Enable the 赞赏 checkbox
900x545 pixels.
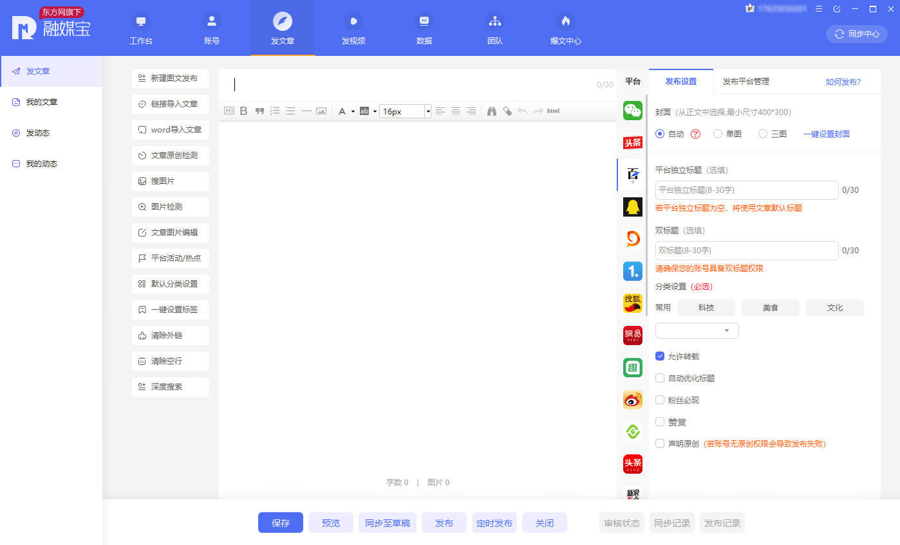[660, 422]
